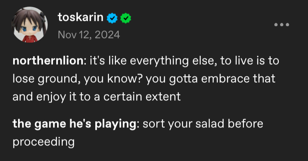Click the bold 'the game he's playing' label

tap(74, 124)
